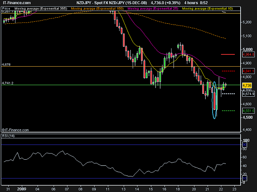Click the '18' date axis label
Viewport: 257px width, 192px height.
click(x=178, y=189)
